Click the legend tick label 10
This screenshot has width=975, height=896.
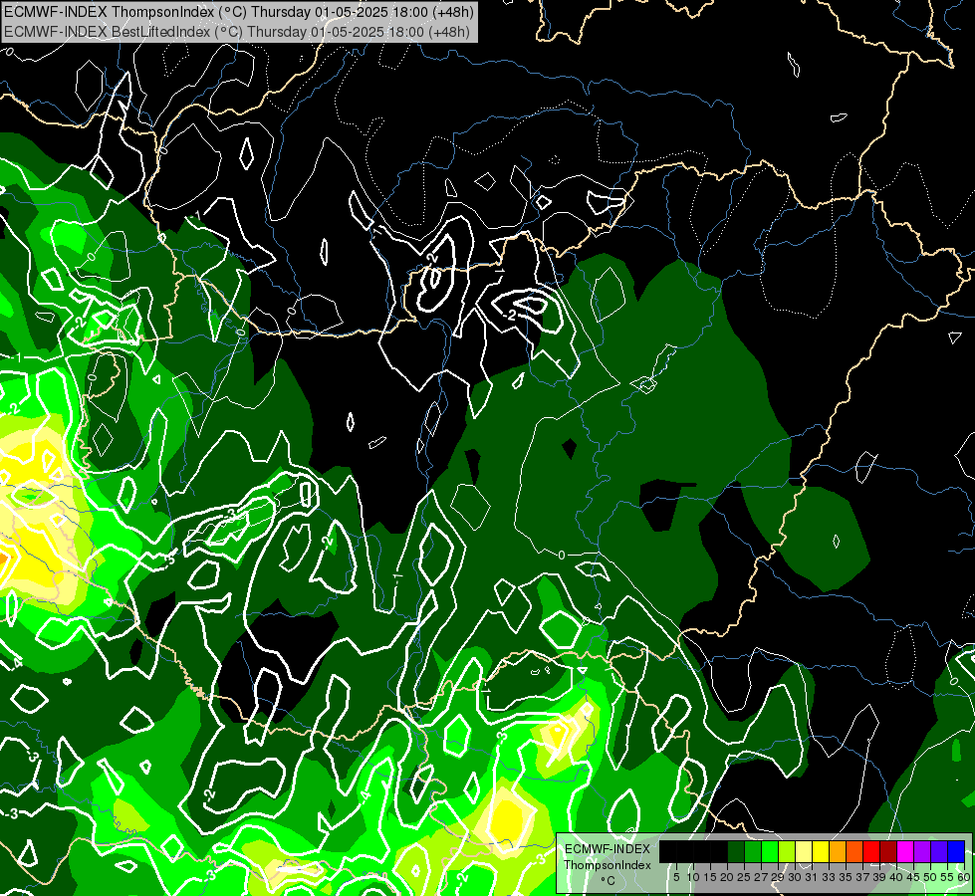[693, 877]
